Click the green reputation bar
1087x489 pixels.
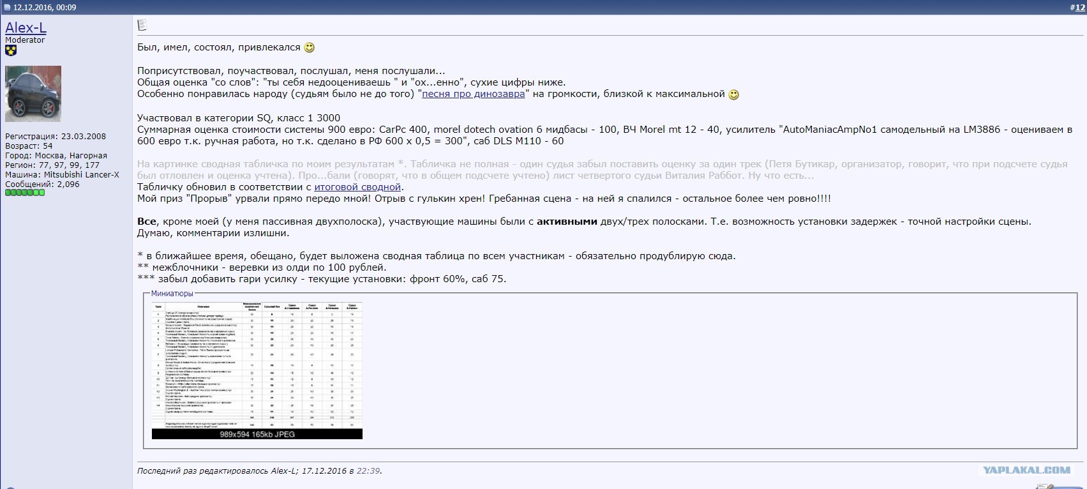[x=25, y=193]
